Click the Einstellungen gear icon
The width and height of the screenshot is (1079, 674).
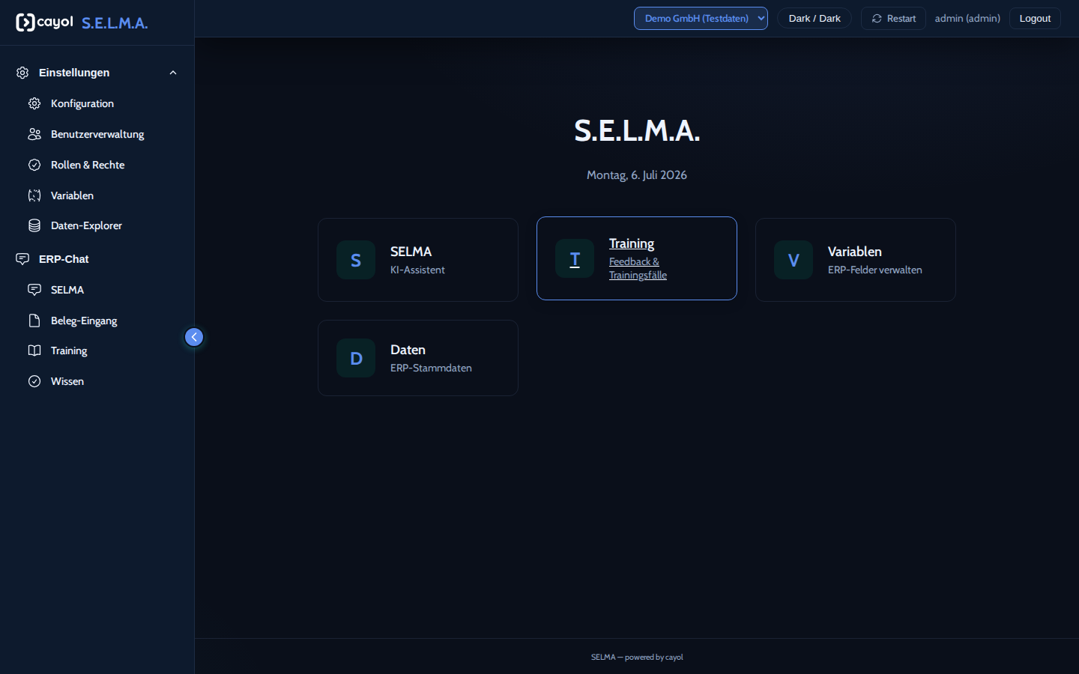(x=22, y=73)
